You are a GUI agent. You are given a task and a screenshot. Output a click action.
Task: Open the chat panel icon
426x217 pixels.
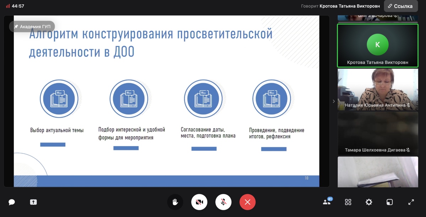(x=12, y=202)
